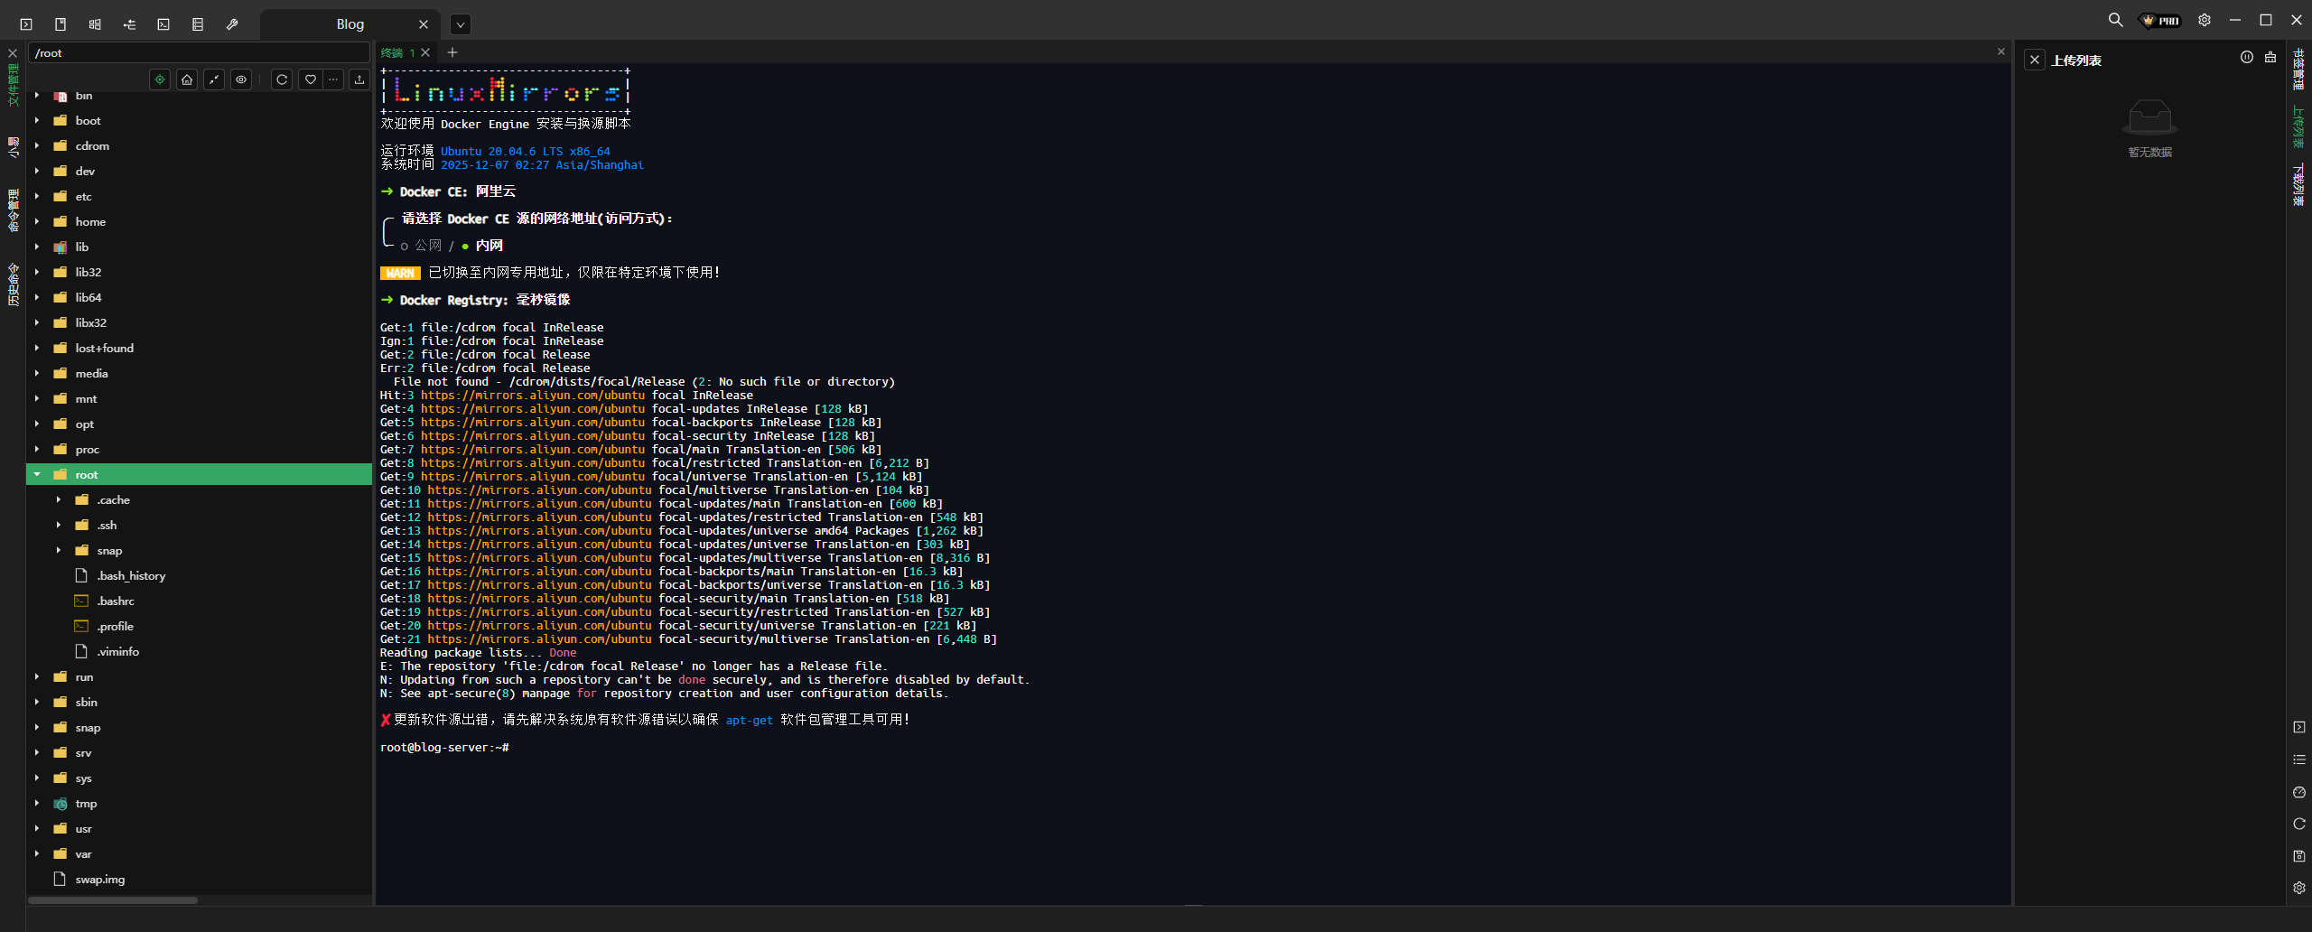Image resolution: width=2312 pixels, height=932 pixels.
Task: Open the .bashrc file in tree
Action: 116,601
